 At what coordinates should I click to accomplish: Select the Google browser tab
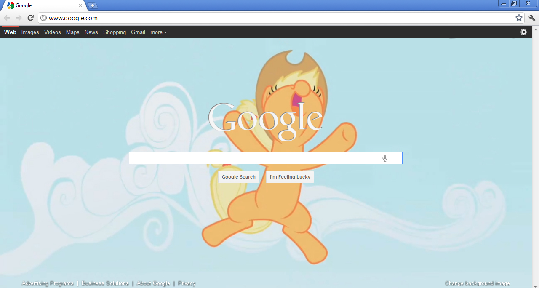pos(44,5)
